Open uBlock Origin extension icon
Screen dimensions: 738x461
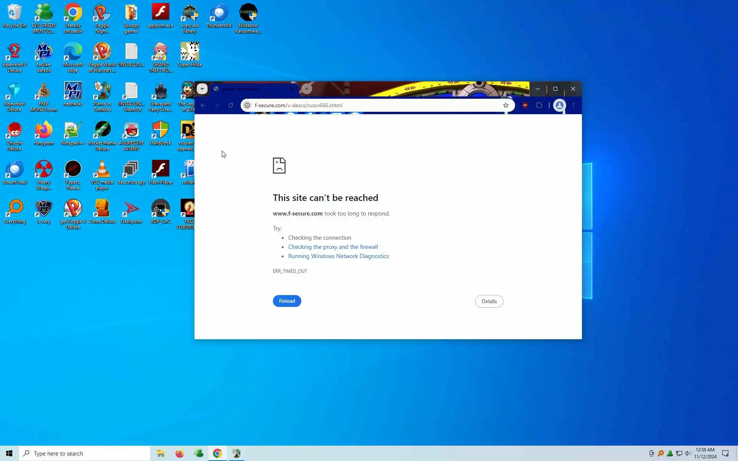[525, 105]
